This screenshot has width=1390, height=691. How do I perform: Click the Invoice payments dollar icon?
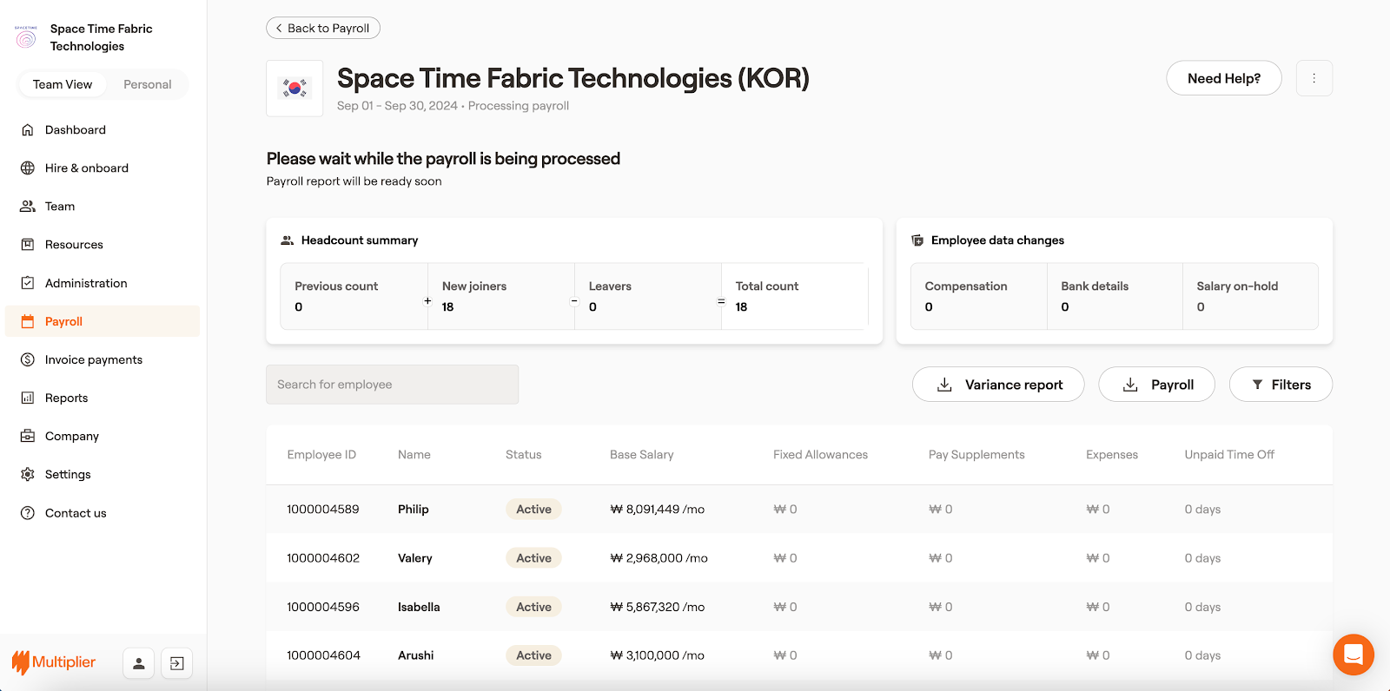point(28,359)
